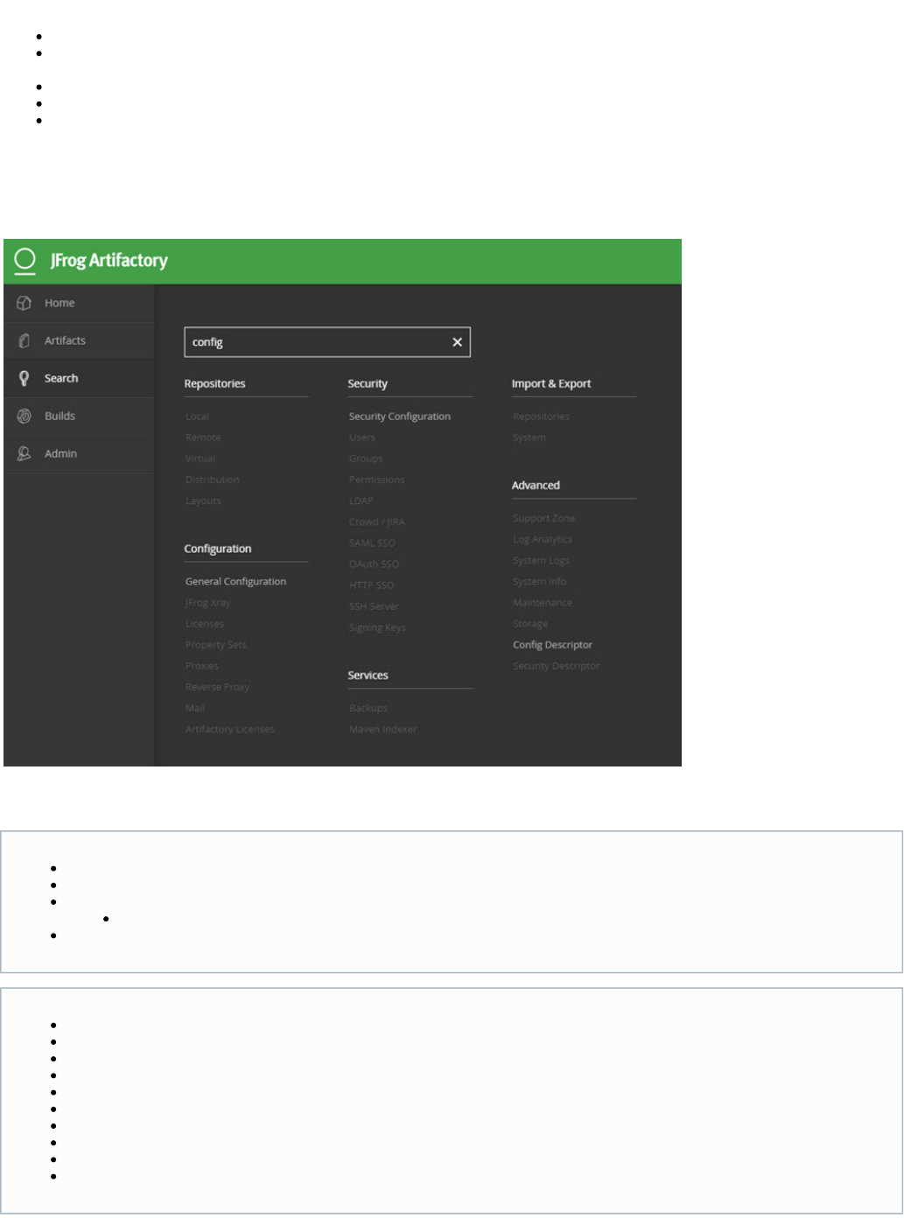This screenshot has width=904, height=1218.
Task: Open System link under Import & Export
Action: coord(529,437)
